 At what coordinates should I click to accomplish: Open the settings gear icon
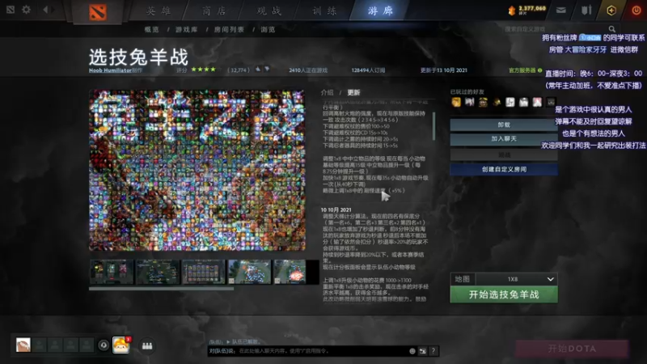[27, 9]
